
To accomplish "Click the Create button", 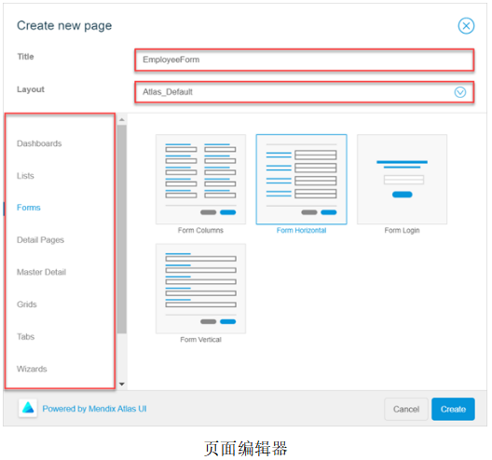I will tap(453, 409).
